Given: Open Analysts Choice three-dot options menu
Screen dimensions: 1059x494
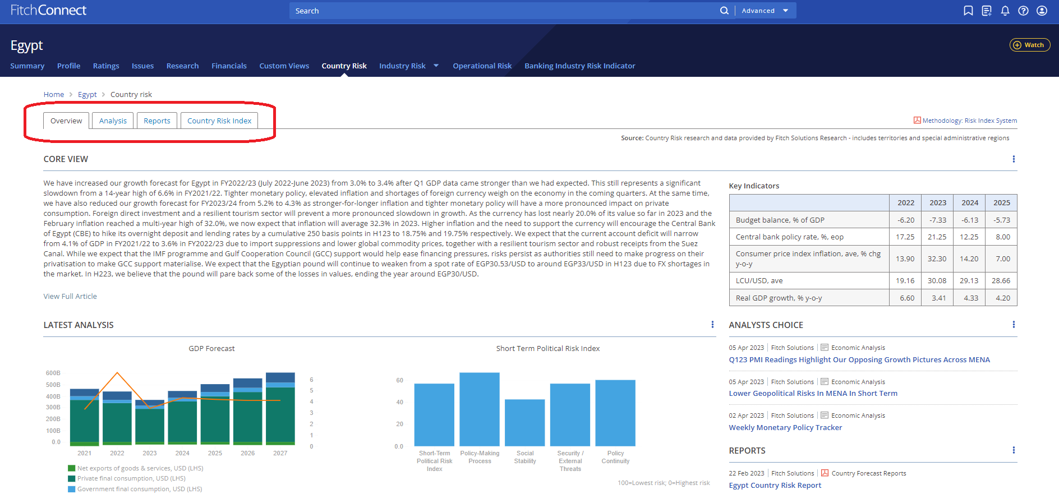Looking at the screenshot, I should [1013, 325].
